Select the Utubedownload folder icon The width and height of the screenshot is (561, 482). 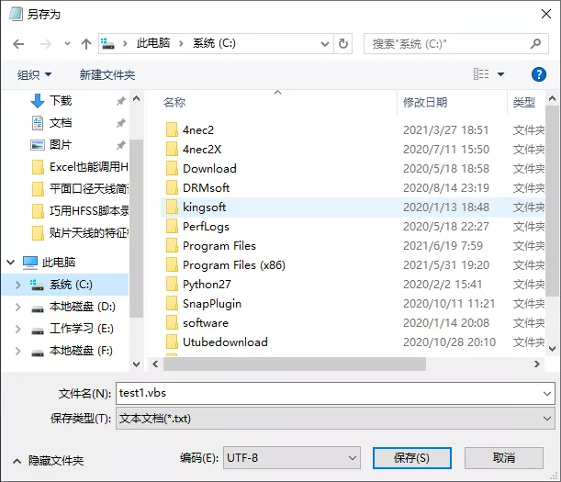(172, 342)
